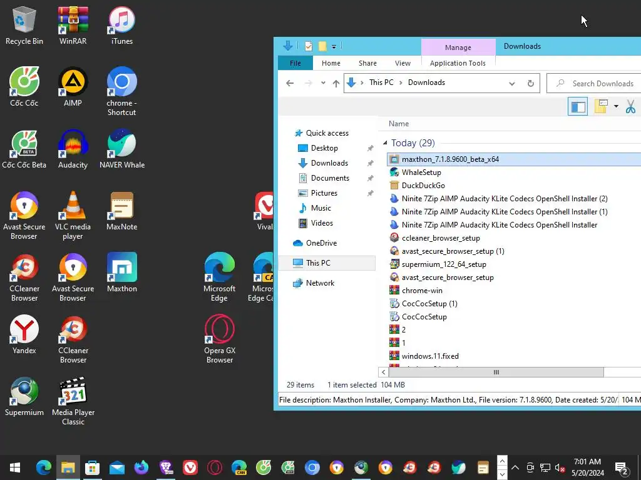
Task: Open the Customize Quick Access Toolbar dropdown
Action: tap(334, 46)
